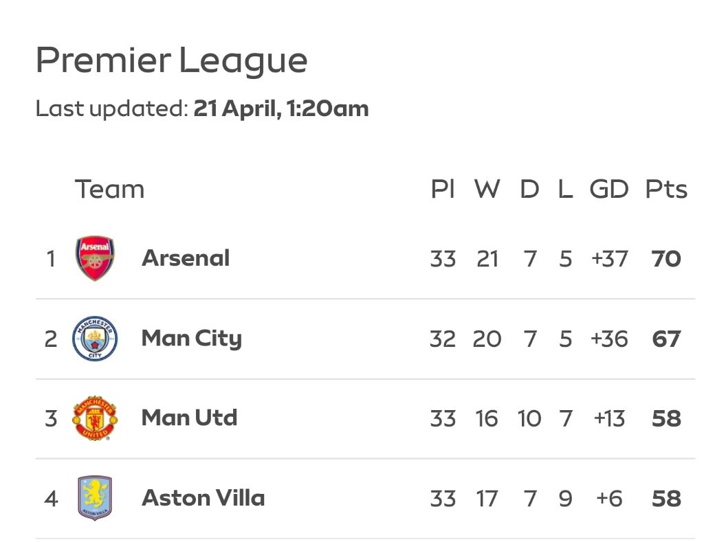Click the Pl column header

(443, 189)
